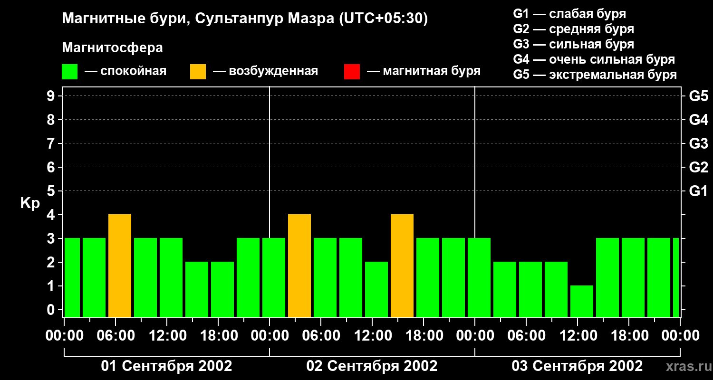Click the 'Kp' axis title

(x=30, y=203)
